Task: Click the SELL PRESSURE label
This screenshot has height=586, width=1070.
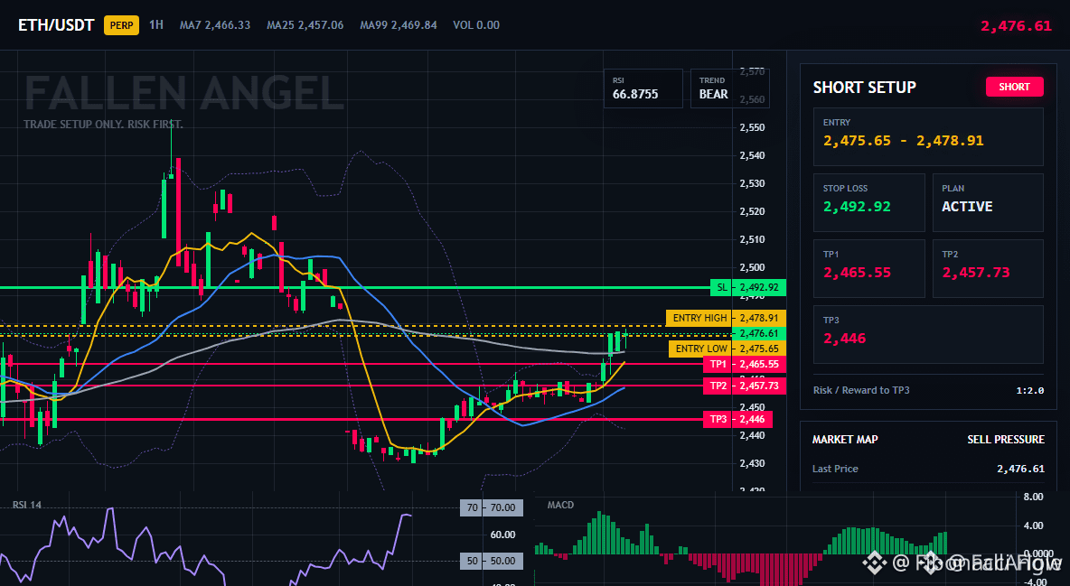Action: [x=1006, y=440]
